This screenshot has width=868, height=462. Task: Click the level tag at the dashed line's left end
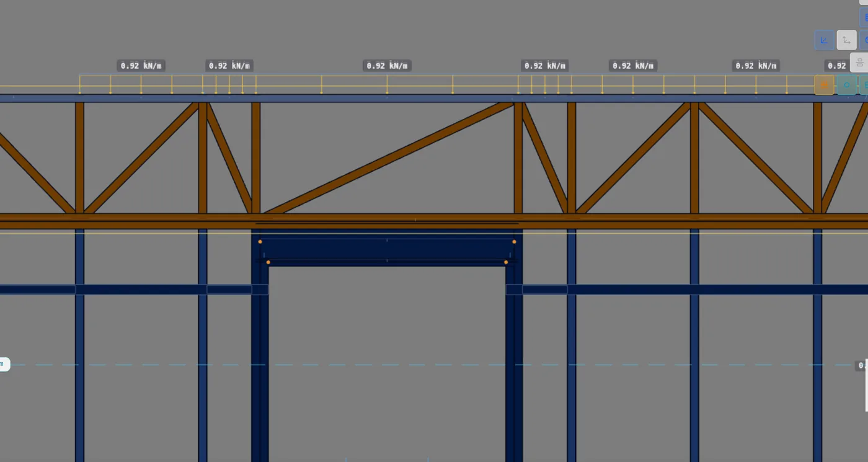click(x=4, y=364)
